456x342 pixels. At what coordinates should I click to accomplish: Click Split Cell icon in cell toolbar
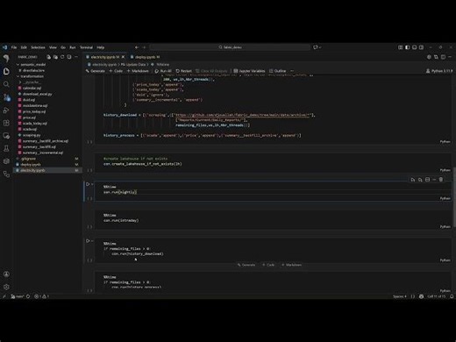click(427, 180)
